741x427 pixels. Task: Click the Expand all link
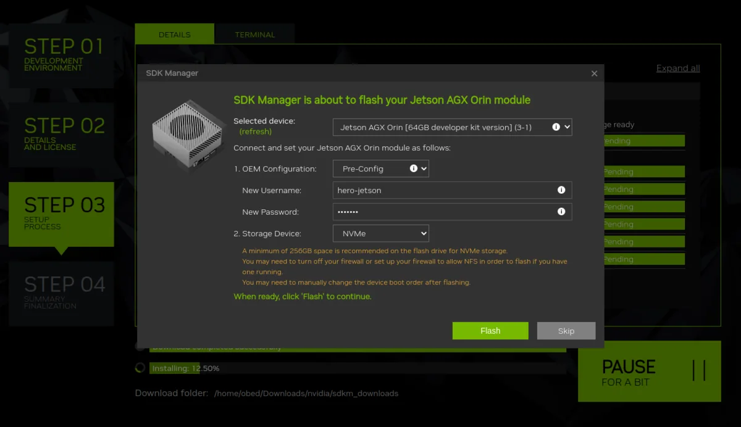(x=678, y=68)
